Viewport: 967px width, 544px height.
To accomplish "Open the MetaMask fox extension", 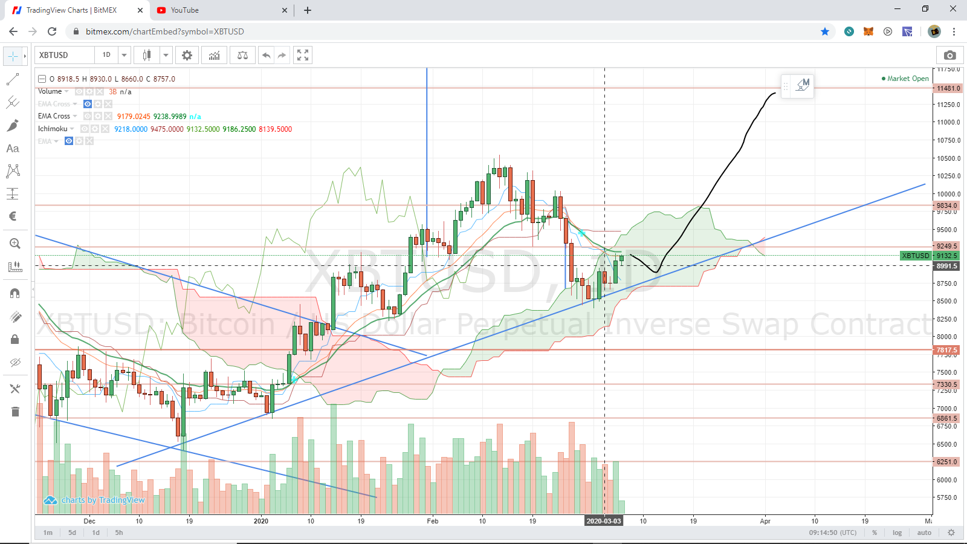I will (x=868, y=31).
